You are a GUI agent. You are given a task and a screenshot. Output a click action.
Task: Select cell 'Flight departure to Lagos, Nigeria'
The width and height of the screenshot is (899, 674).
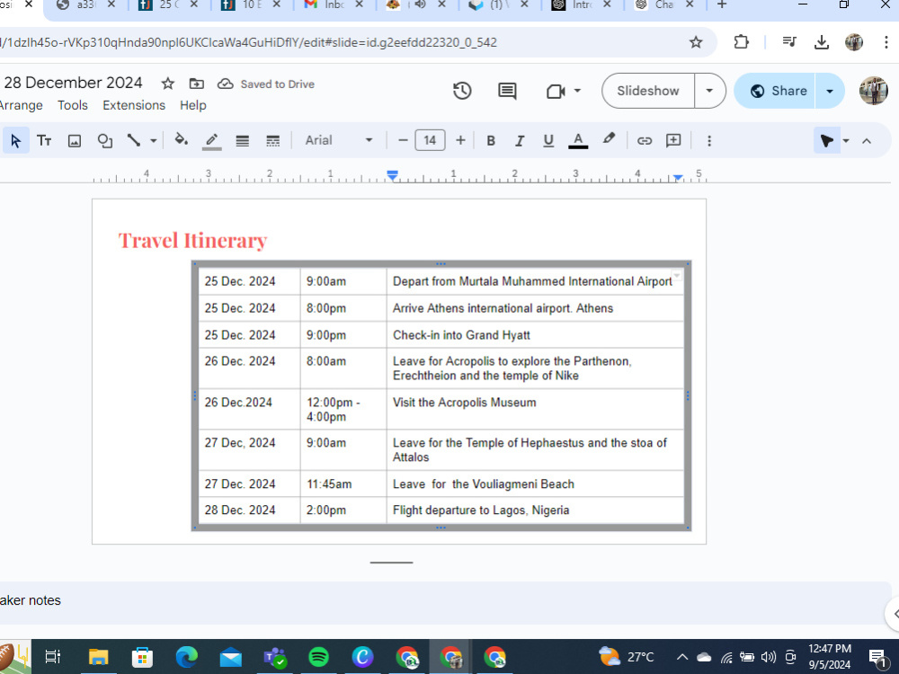(x=535, y=510)
